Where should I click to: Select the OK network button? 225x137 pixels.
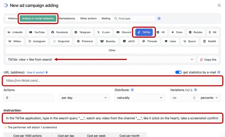point(213,32)
